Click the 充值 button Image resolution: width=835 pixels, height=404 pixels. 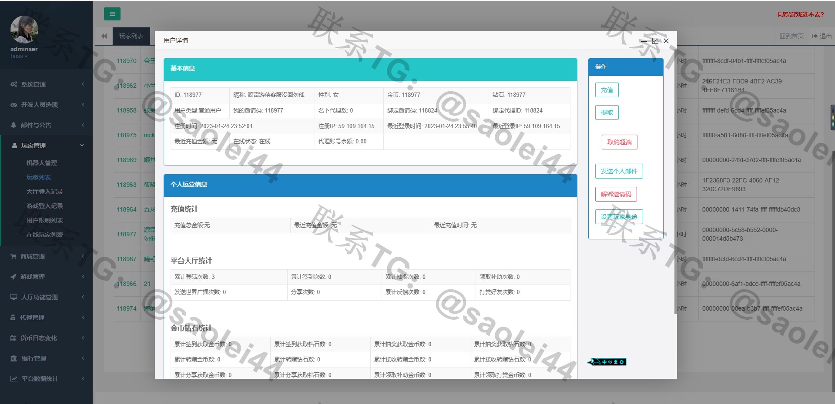point(607,90)
